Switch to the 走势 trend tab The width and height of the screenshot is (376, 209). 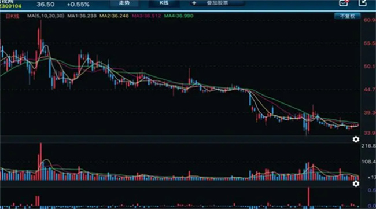pyautogui.click(x=124, y=3)
